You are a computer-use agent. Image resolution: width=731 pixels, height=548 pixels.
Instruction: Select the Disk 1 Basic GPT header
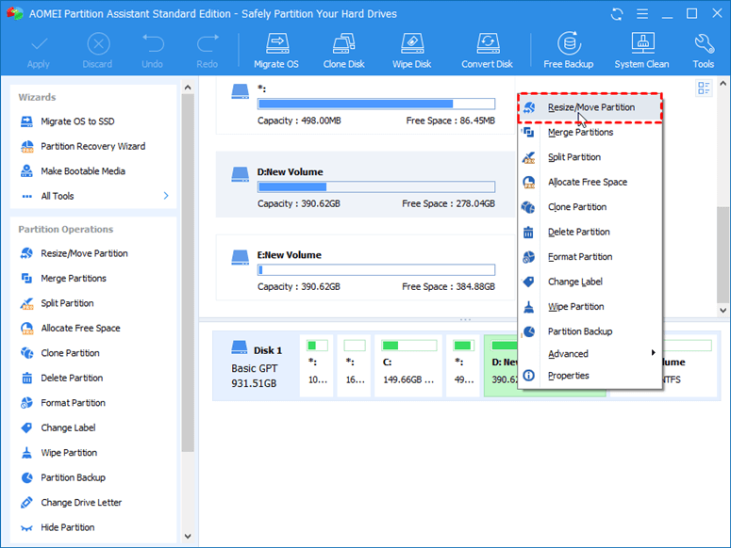256,365
